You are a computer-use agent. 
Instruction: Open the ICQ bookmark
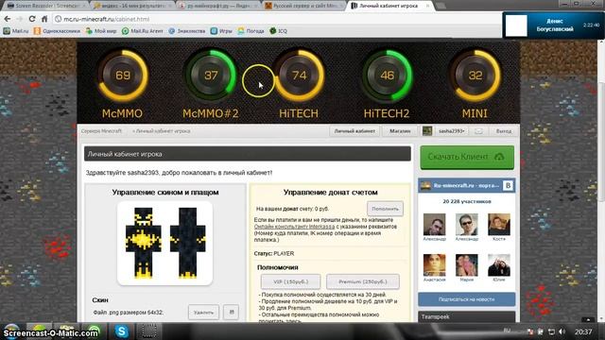pos(278,31)
